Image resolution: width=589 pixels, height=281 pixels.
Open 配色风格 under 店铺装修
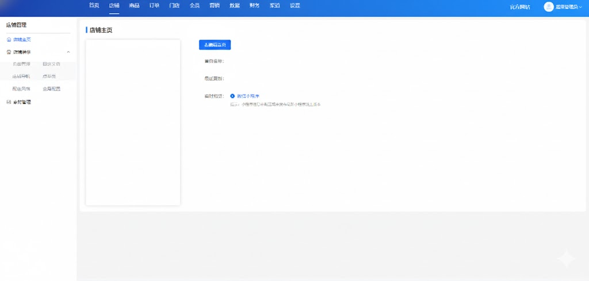click(21, 89)
